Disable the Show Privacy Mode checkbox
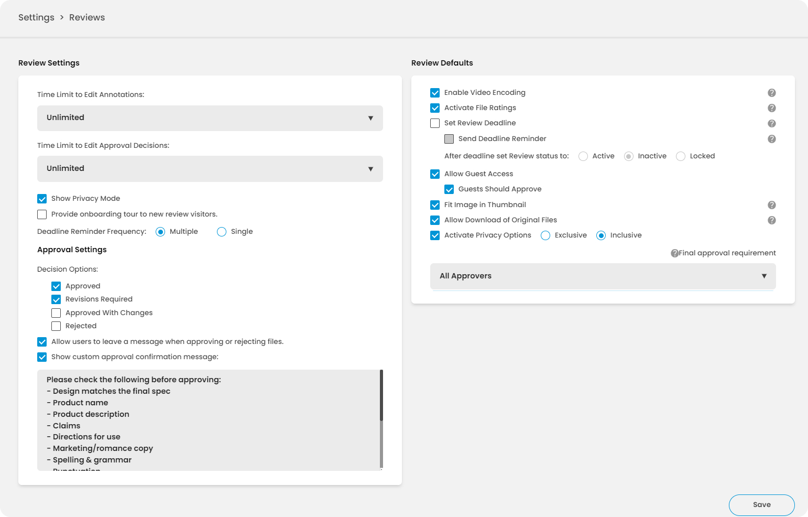The image size is (808, 517). [x=42, y=199]
